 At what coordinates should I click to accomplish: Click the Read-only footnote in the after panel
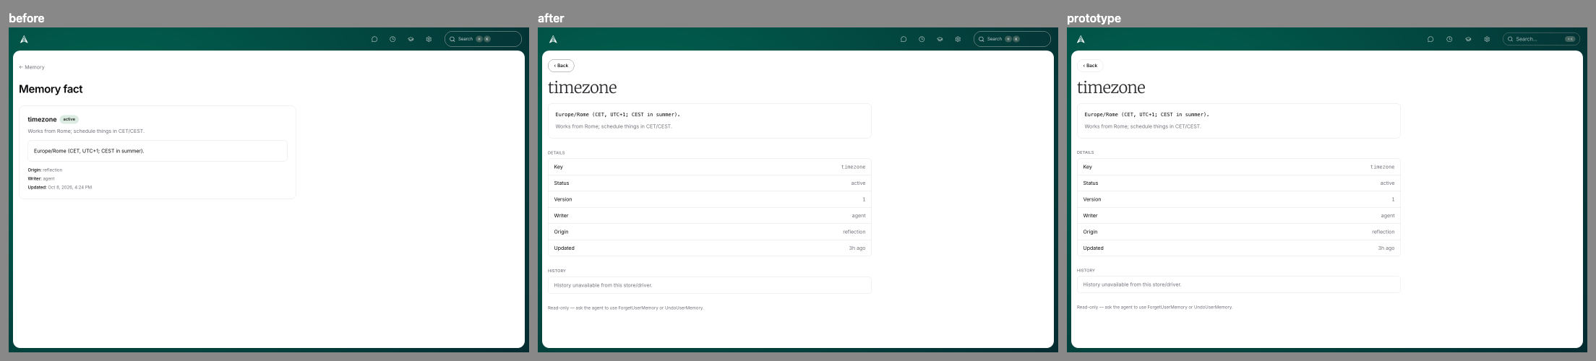pyautogui.click(x=625, y=308)
